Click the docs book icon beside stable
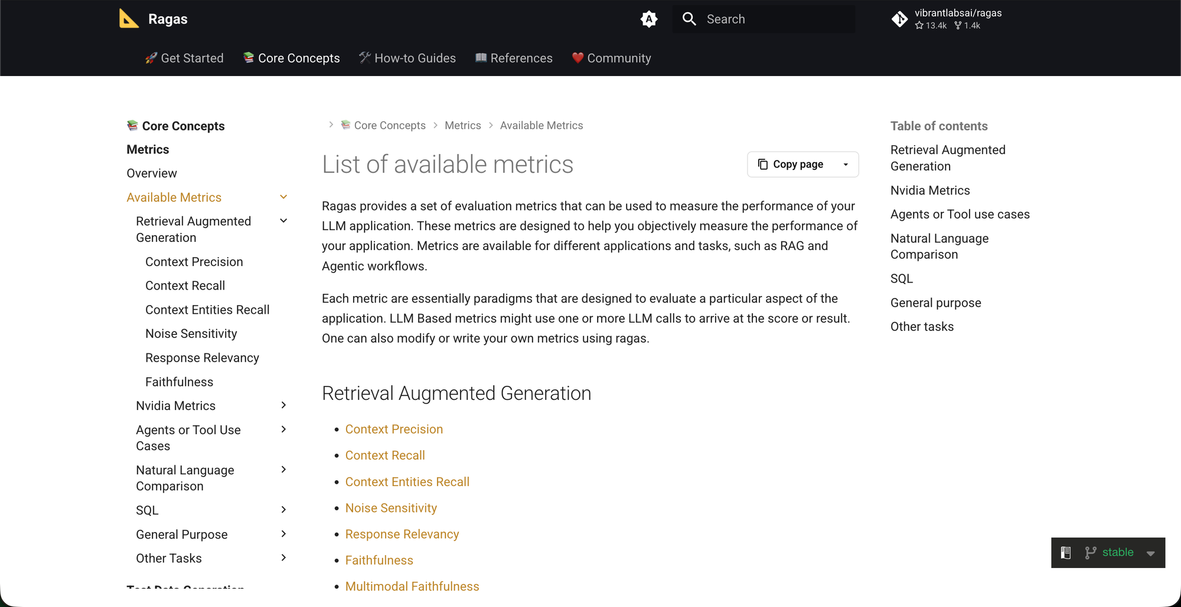The image size is (1181, 607). pyautogui.click(x=1066, y=553)
